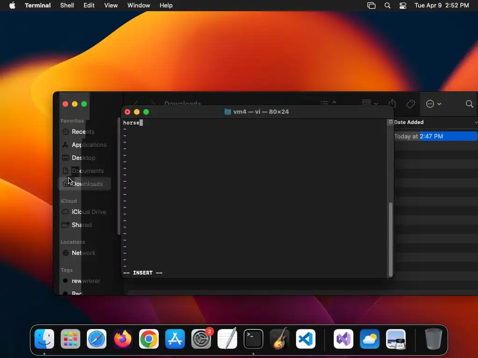Click the Finder share icon
Image resolution: width=478 pixels, height=358 pixels.
coord(392,104)
